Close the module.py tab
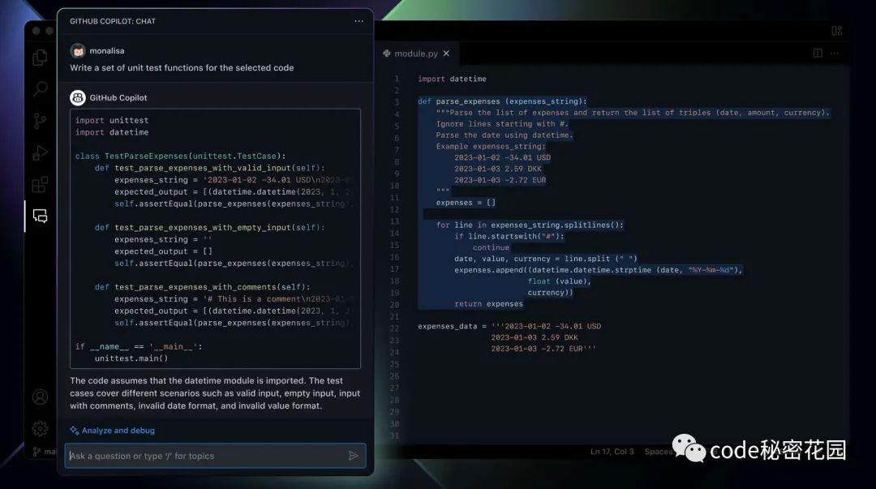This screenshot has width=876, height=489. (446, 54)
